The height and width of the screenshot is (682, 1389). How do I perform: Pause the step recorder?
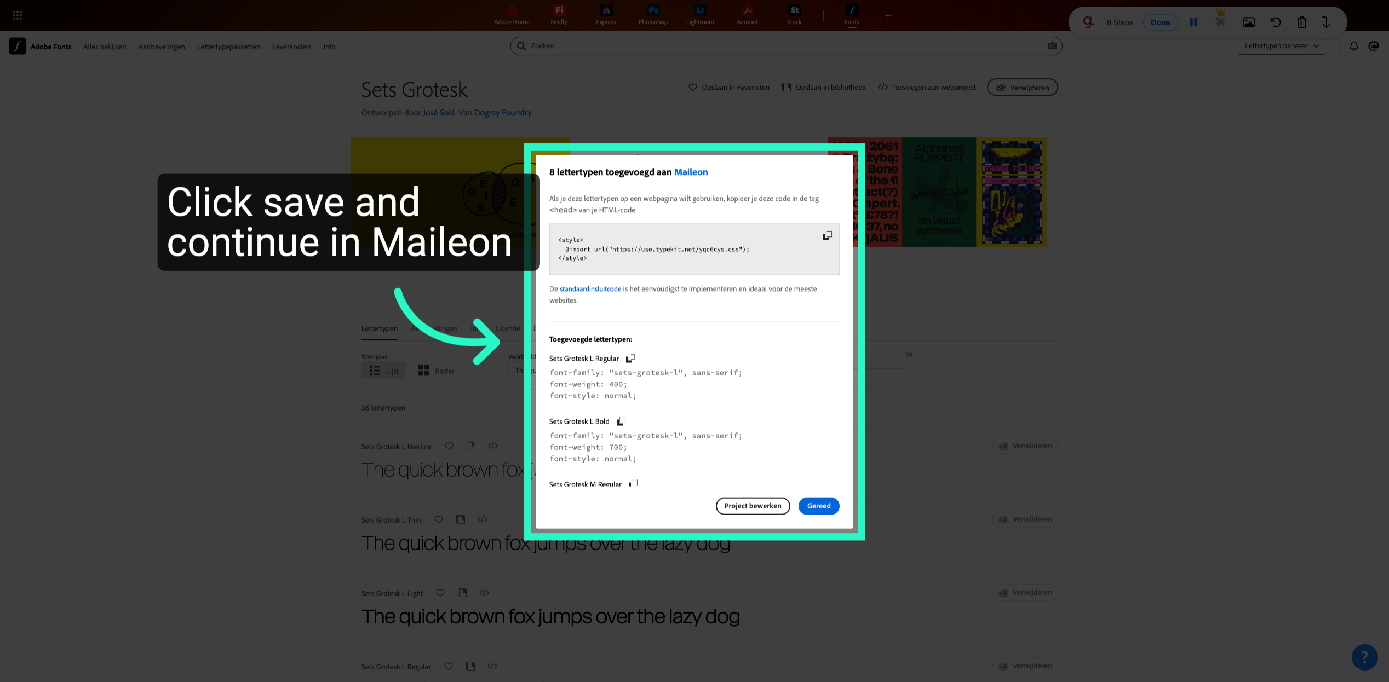(x=1193, y=22)
